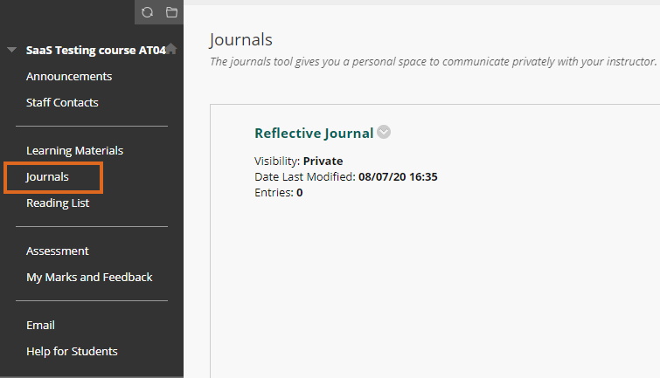Go to Learning Materials
The width and height of the screenshot is (660, 378).
[x=75, y=150]
